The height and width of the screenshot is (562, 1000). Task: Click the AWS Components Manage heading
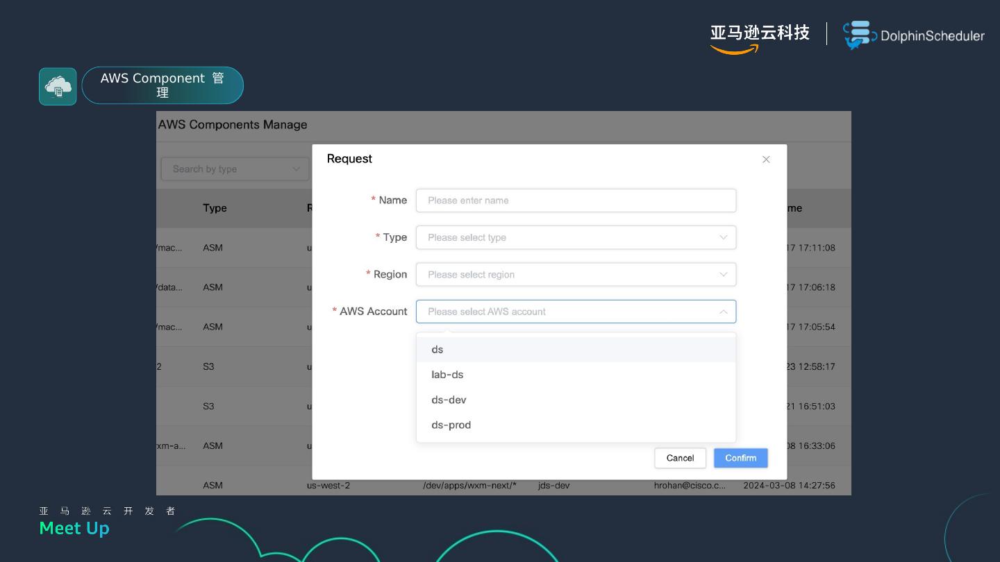click(x=233, y=125)
